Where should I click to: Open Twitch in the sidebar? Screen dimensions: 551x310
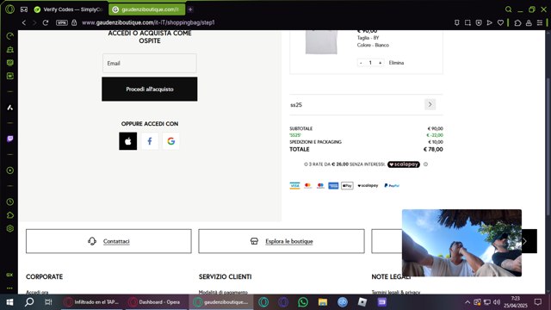point(9,139)
